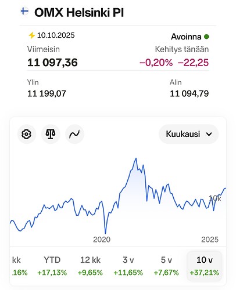Click the latest price 11 097,36
This screenshot has width=236, height=290.
coord(52,63)
